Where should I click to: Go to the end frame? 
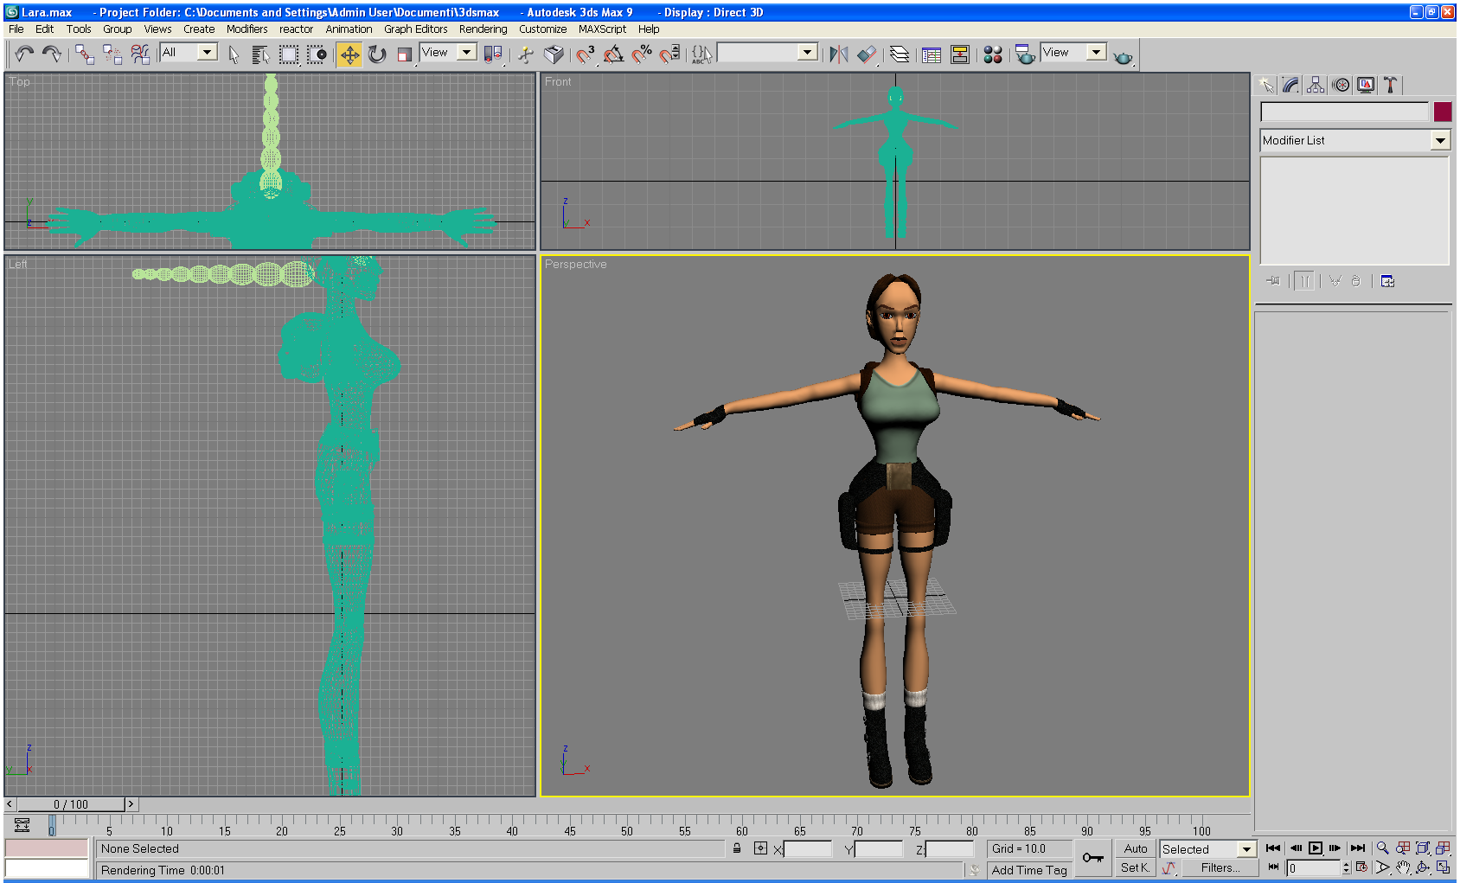1358,848
